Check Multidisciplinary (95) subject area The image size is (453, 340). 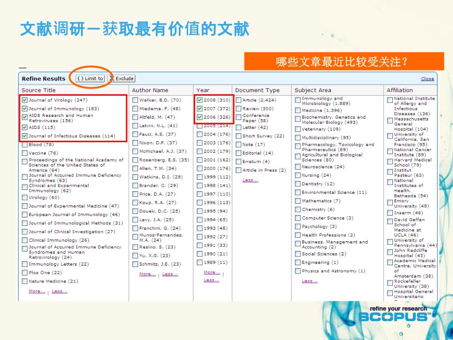point(298,138)
